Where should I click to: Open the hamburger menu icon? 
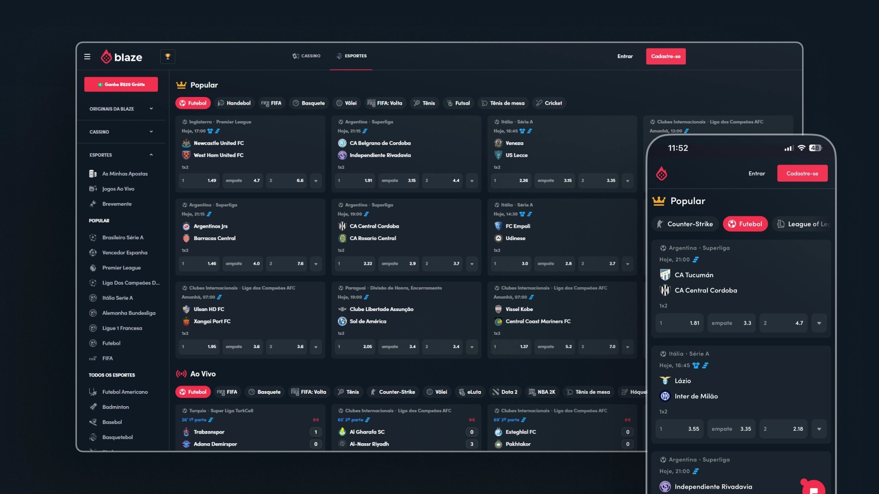[87, 57]
